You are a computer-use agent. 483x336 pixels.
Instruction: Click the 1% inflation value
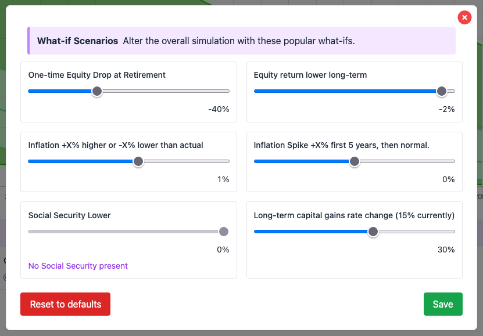coord(223,179)
